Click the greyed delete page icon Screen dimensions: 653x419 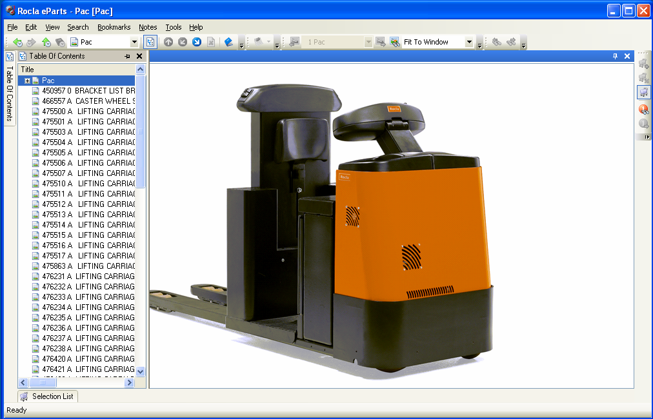(x=211, y=42)
